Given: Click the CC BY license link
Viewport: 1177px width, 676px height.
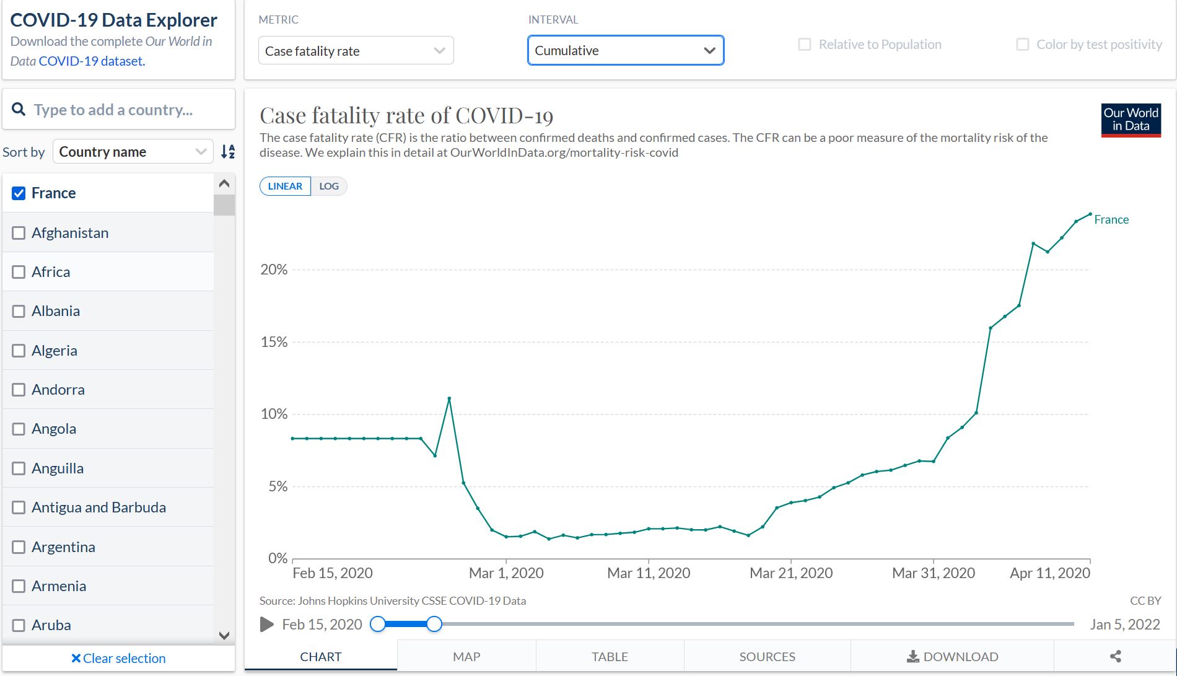Looking at the screenshot, I should [x=1145, y=600].
